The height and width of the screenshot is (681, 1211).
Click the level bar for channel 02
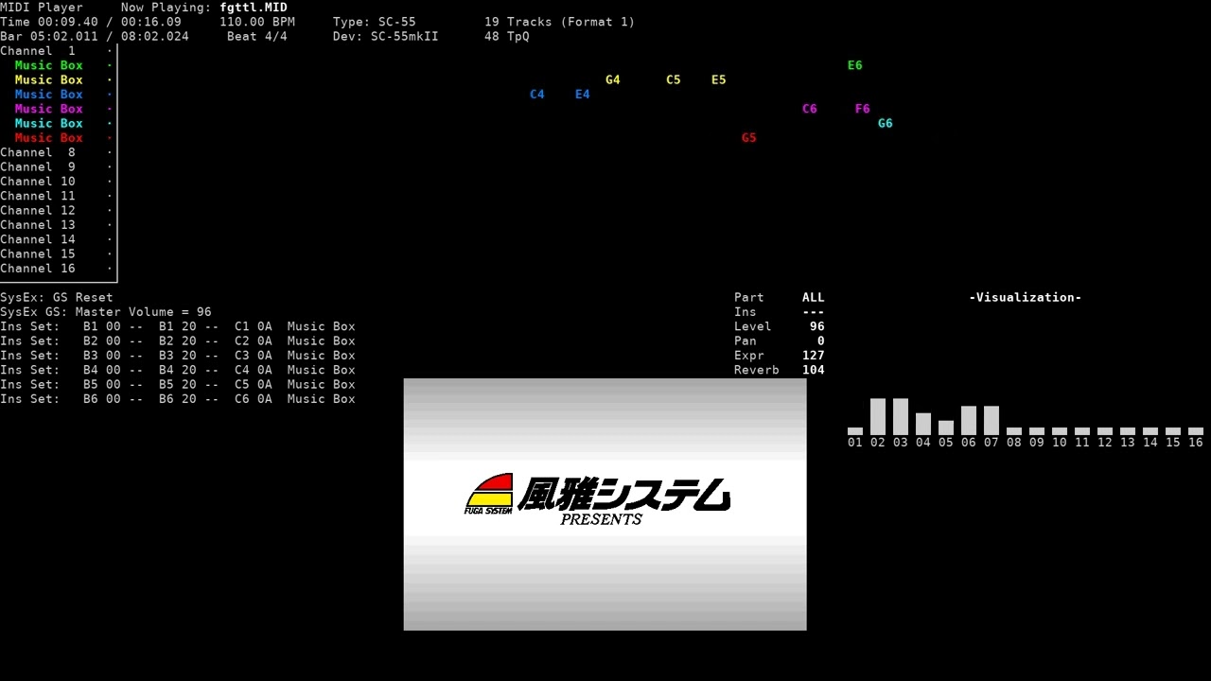point(878,417)
